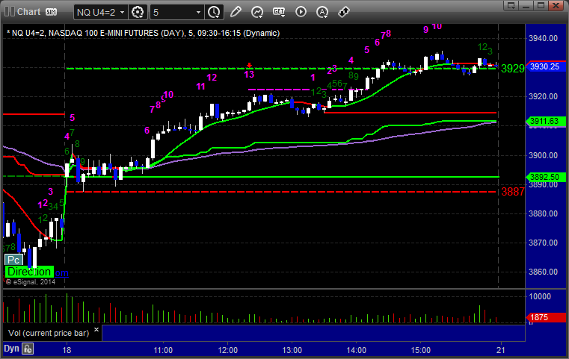The height and width of the screenshot is (359, 569).
Task: Minimize the Chart window
Action: pos(526,5)
